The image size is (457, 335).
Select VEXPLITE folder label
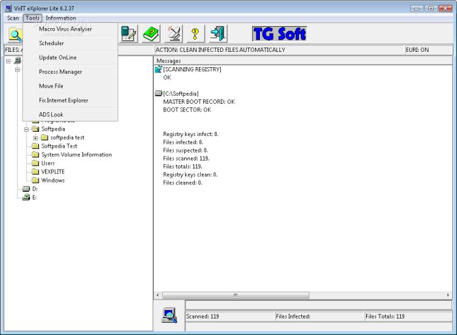click(52, 171)
